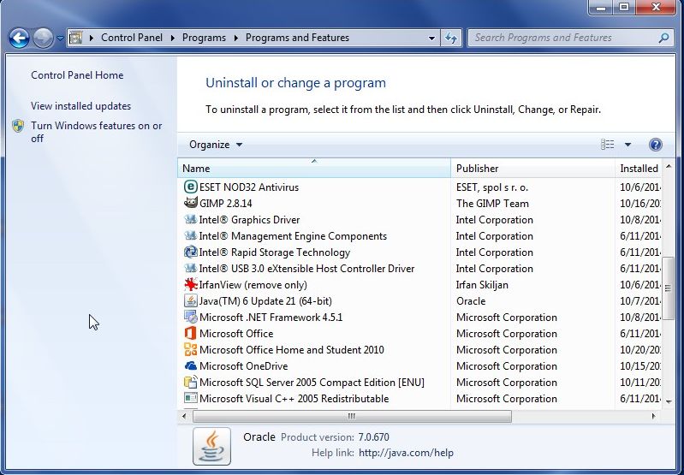Viewport: 684px width, 475px height.
Task: Select the GIMP 2.8.14 entry
Action: [225, 203]
